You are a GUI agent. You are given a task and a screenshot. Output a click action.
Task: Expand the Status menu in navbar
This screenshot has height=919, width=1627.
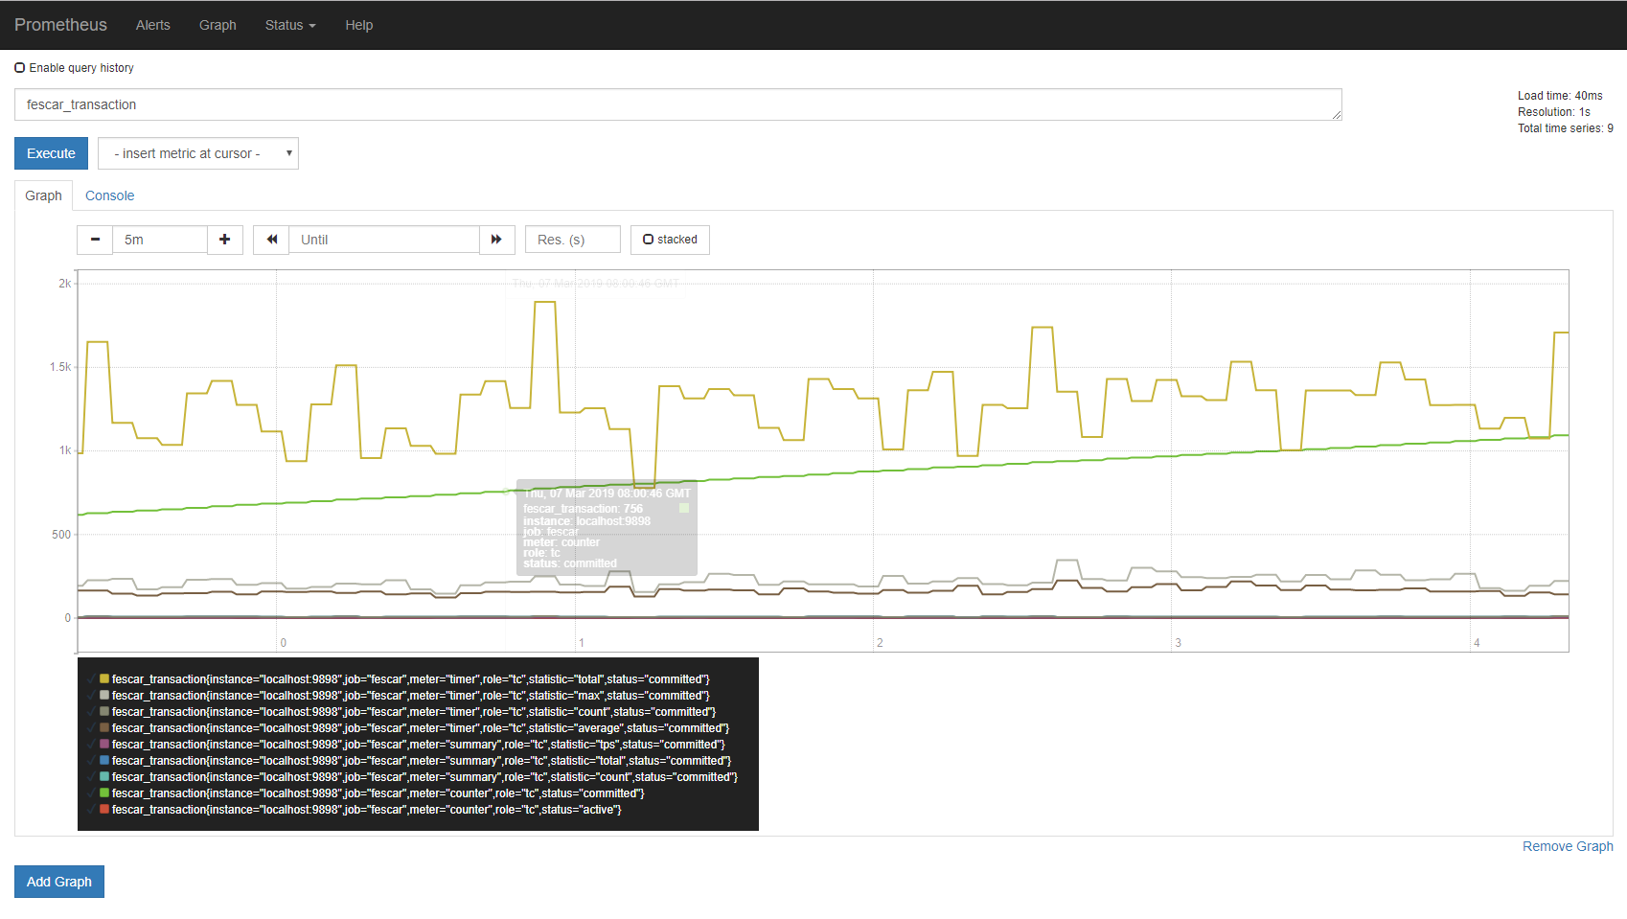pyautogui.click(x=289, y=25)
